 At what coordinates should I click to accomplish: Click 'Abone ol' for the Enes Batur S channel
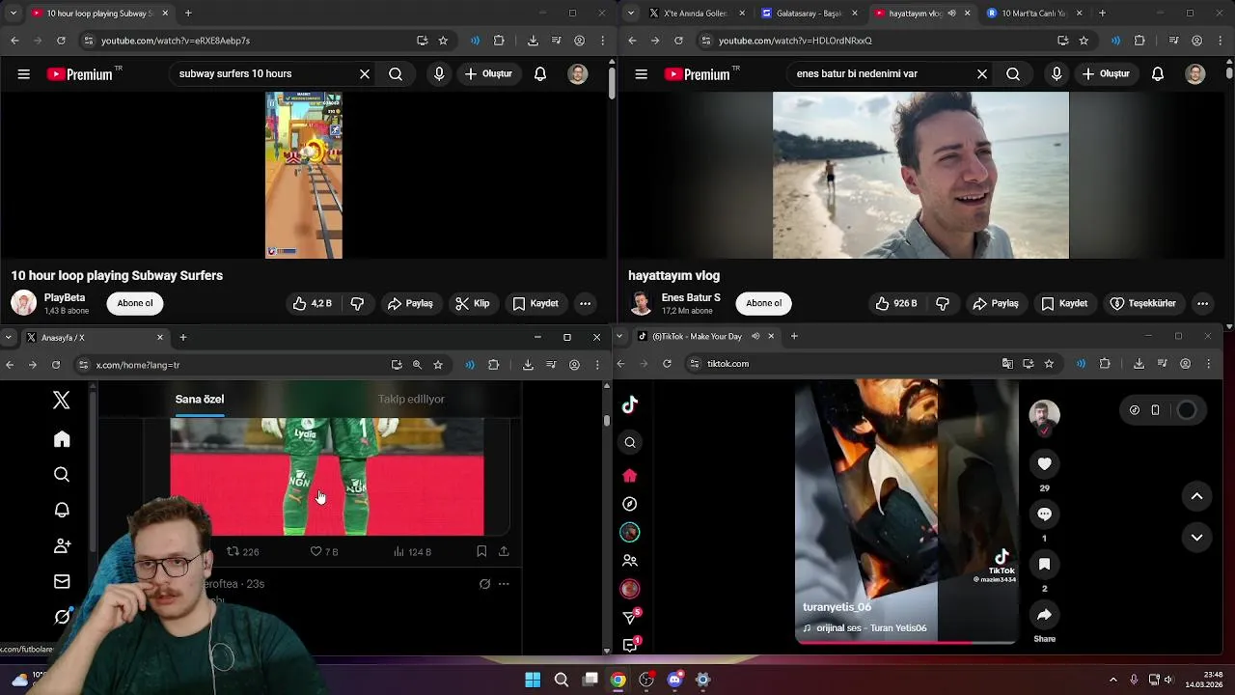point(763,303)
